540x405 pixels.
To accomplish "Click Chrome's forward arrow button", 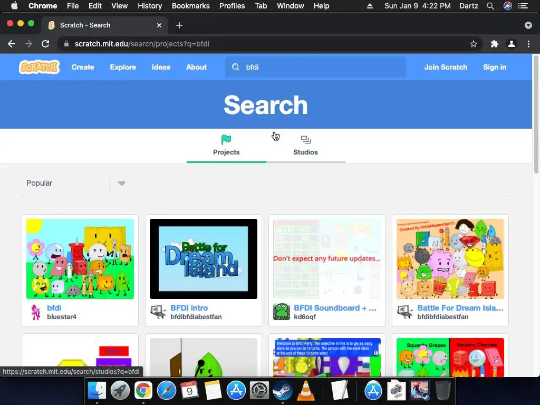I will [x=28, y=44].
